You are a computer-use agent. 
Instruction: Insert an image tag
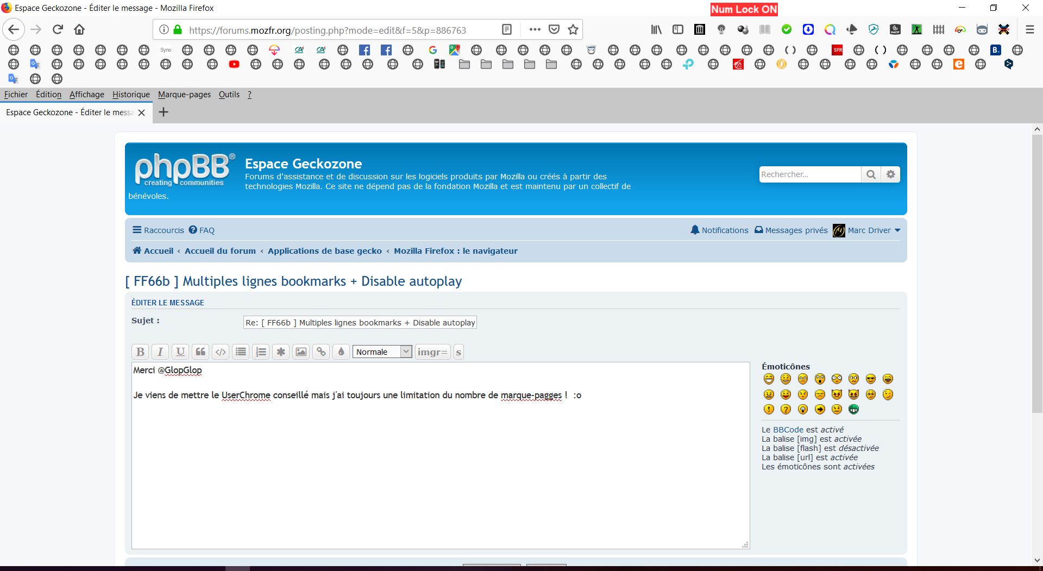301,352
